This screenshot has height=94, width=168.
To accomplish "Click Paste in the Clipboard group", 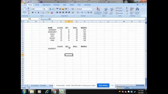I will (x=24, y=11).
